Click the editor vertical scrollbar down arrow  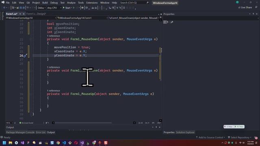[x=160, y=120]
